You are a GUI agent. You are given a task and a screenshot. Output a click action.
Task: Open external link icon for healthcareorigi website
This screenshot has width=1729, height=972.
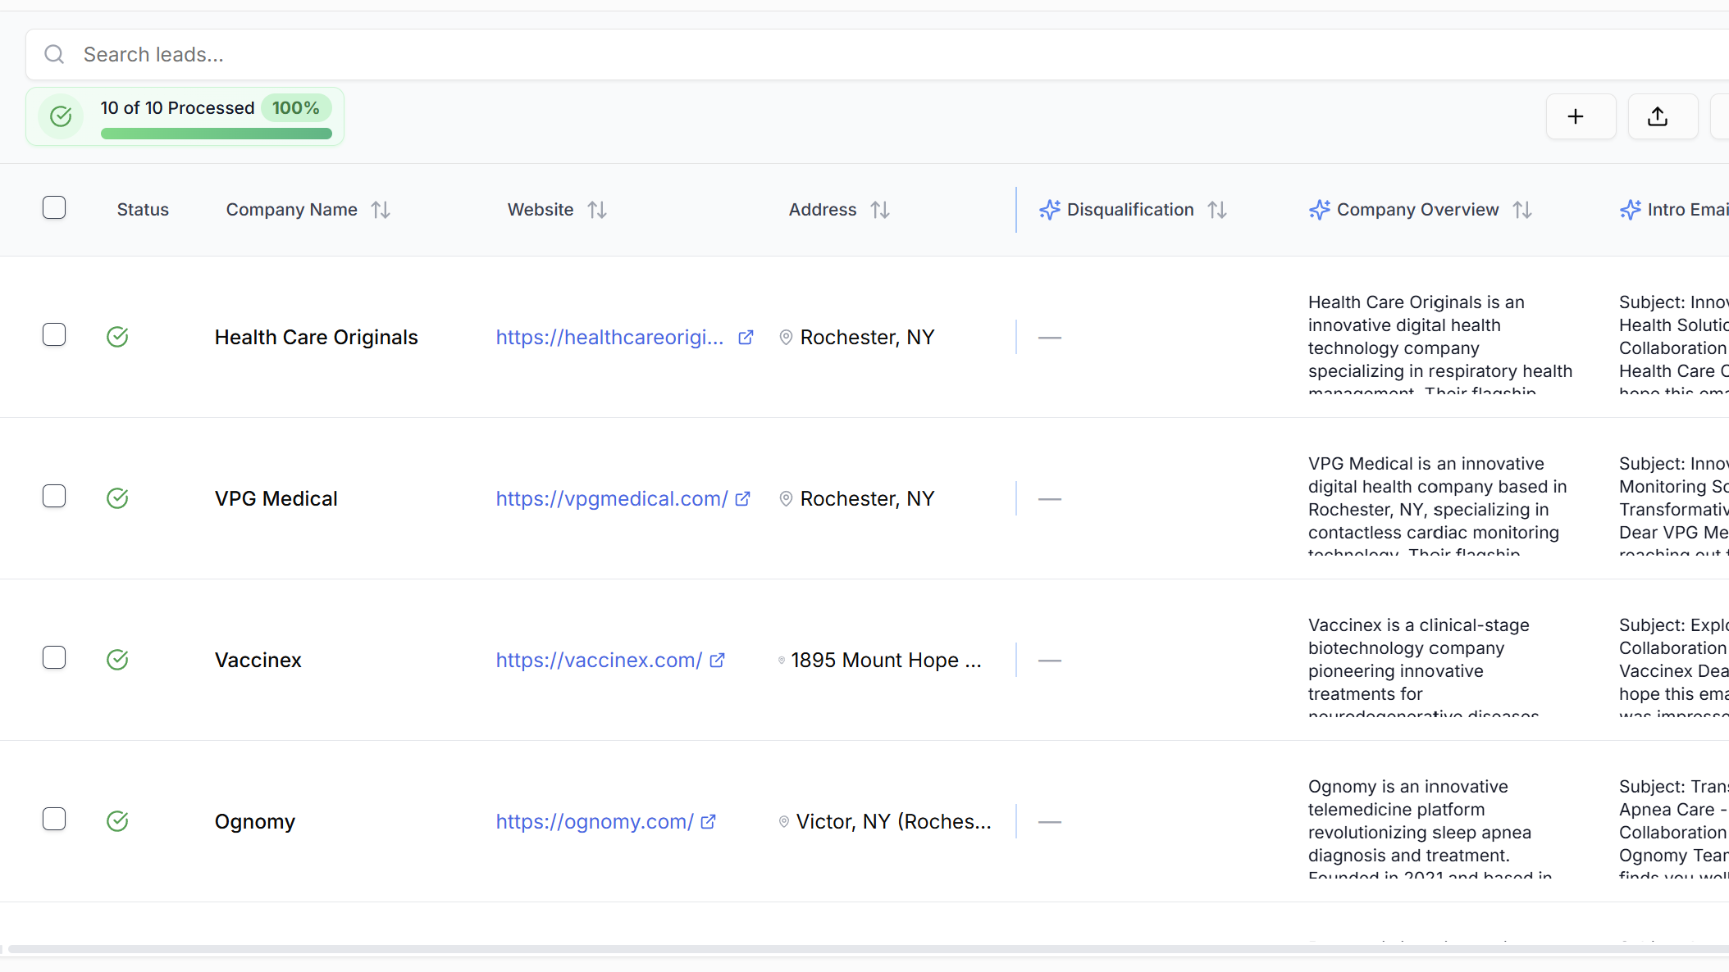coord(746,338)
